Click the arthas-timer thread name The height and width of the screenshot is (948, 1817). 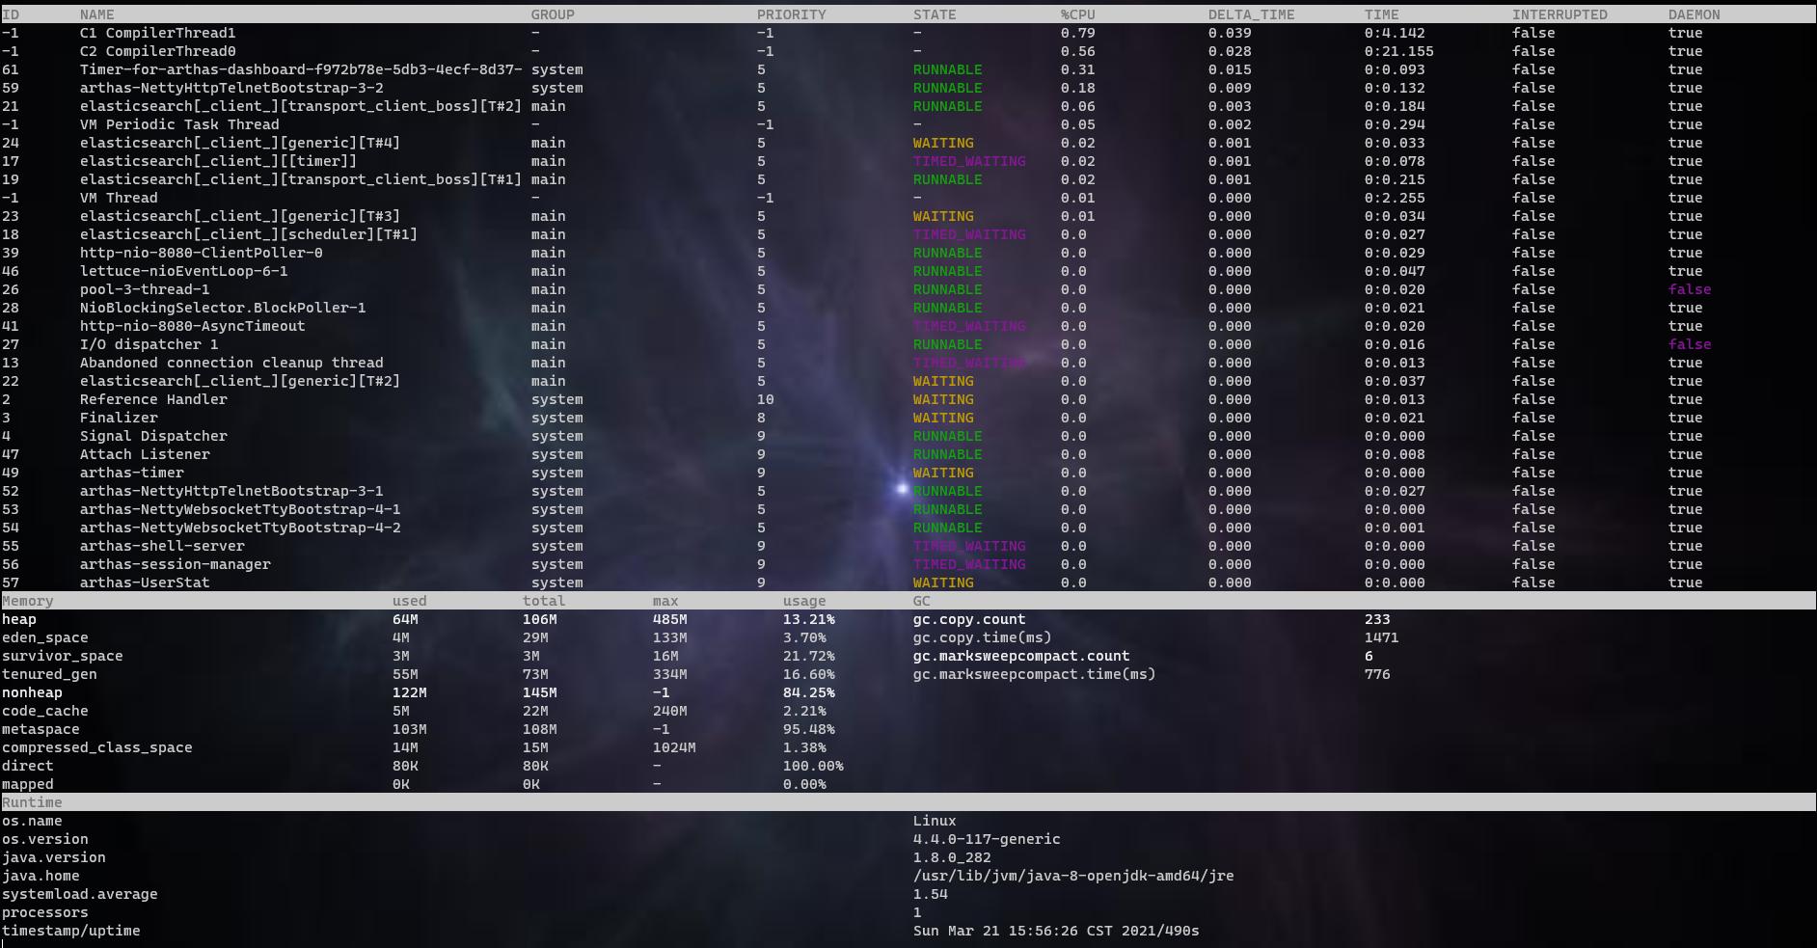pyautogui.click(x=132, y=473)
